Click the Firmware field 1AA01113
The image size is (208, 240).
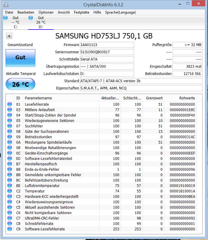click(x=107, y=45)
